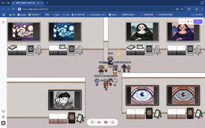Click info kiosk under red eye painting
The width and height of the screenshot is (205, 128).
(190, 113)
